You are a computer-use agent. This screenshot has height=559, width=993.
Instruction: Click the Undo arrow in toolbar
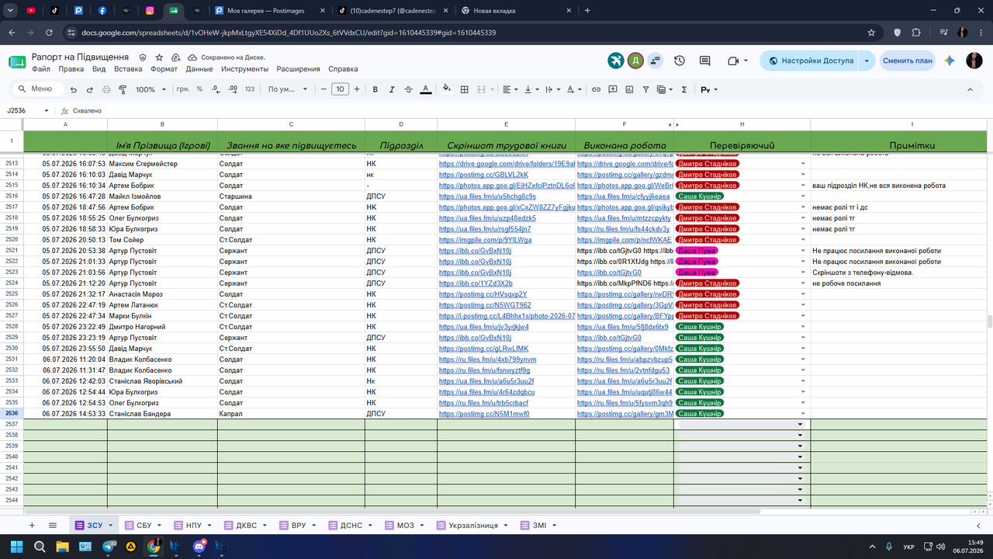[74, 89]
